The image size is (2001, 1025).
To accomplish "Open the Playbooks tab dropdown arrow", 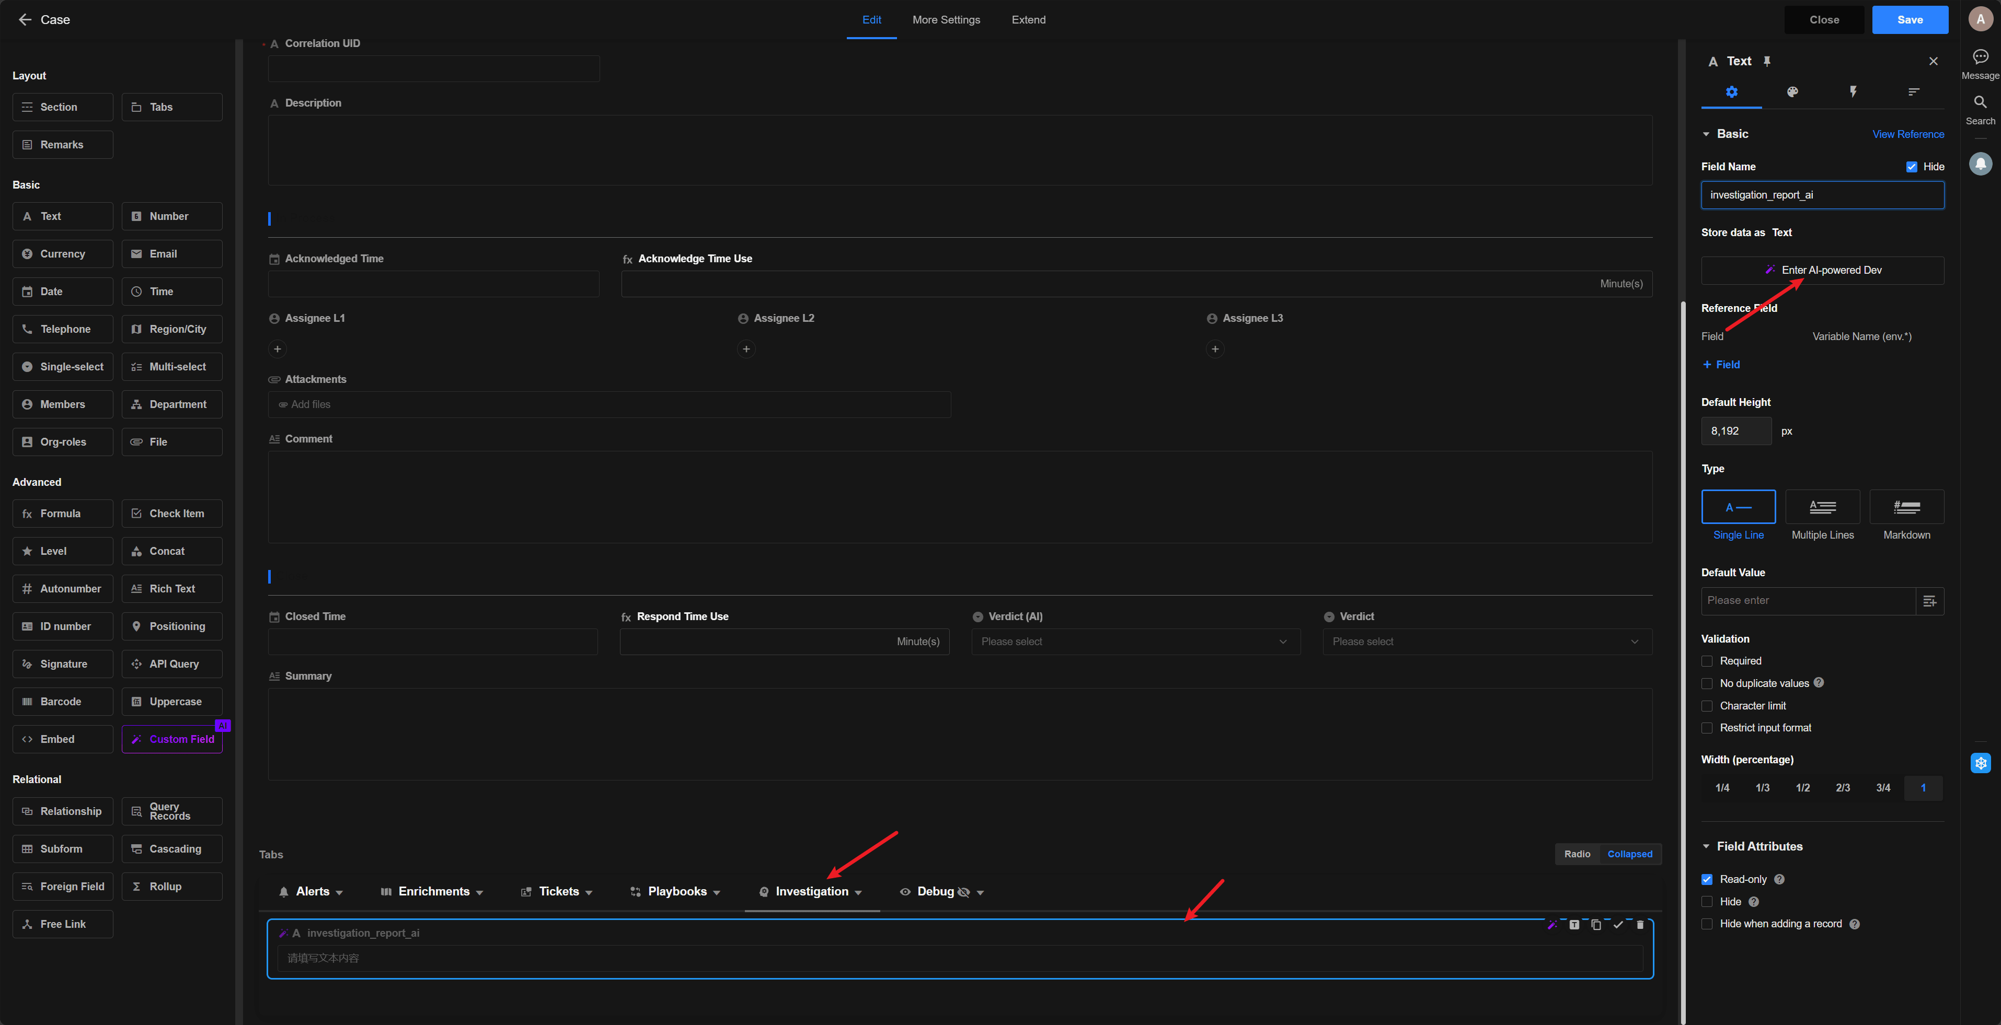I will [716, 893].
